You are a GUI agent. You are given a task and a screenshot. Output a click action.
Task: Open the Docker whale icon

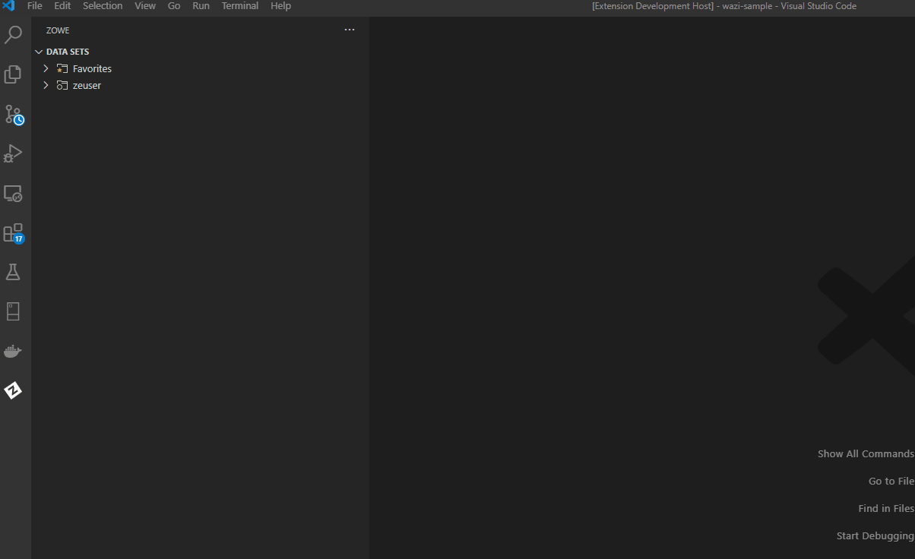click(13, 351)
